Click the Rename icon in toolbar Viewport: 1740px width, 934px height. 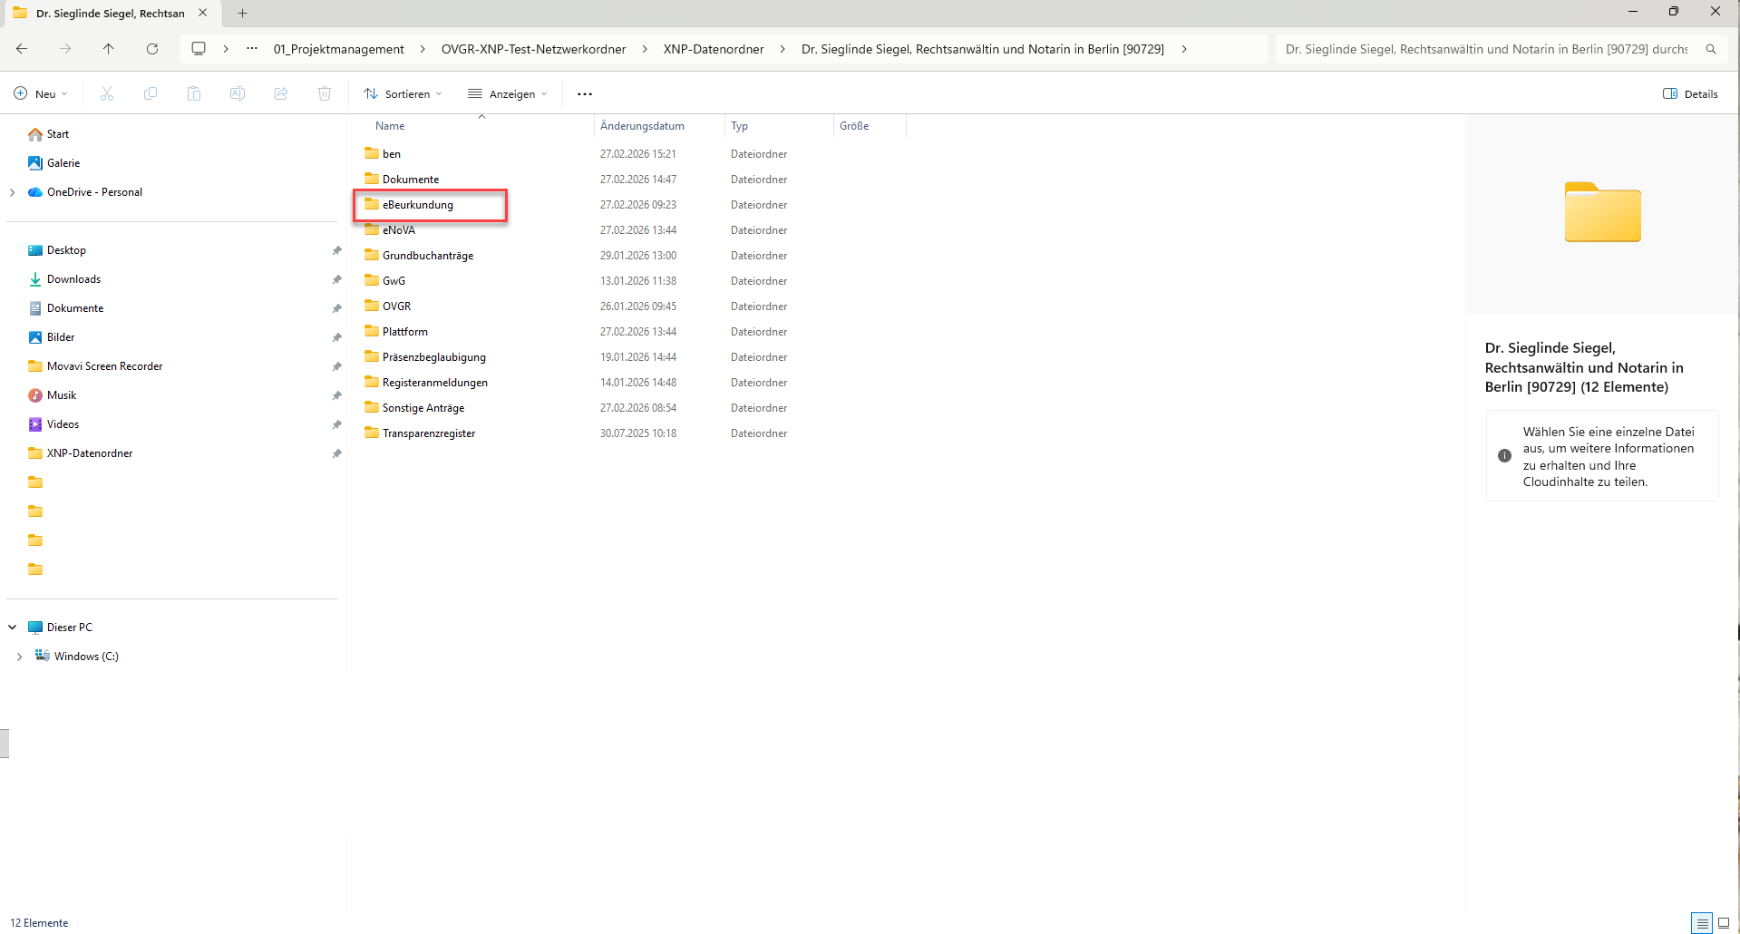point(238,94)
